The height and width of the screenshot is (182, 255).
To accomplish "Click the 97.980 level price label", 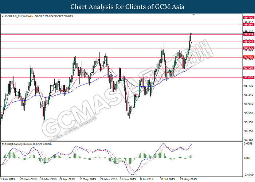I will tap(249, 57).
